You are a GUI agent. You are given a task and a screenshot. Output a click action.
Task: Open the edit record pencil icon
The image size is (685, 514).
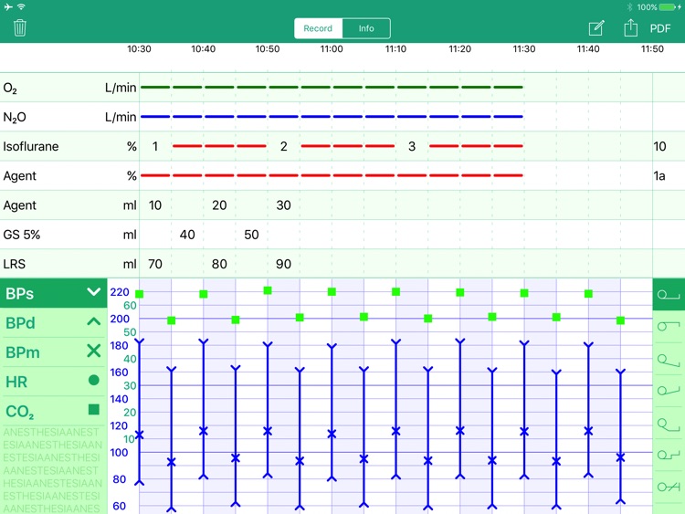(x=596, y=28)
